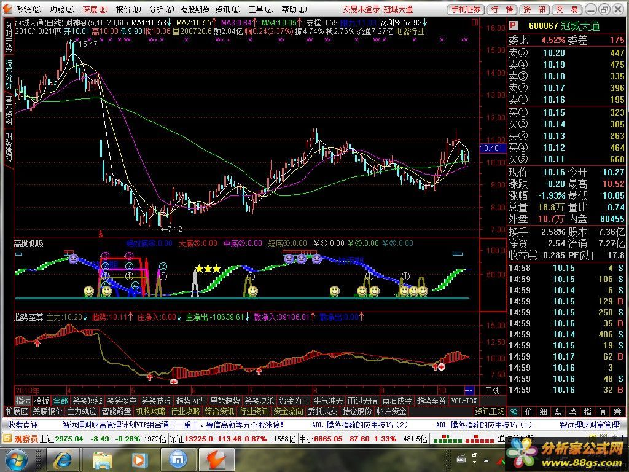Viewport: 629px width, 472px height.
Task: Open the 帐户资金 tab
Action: 391,411
